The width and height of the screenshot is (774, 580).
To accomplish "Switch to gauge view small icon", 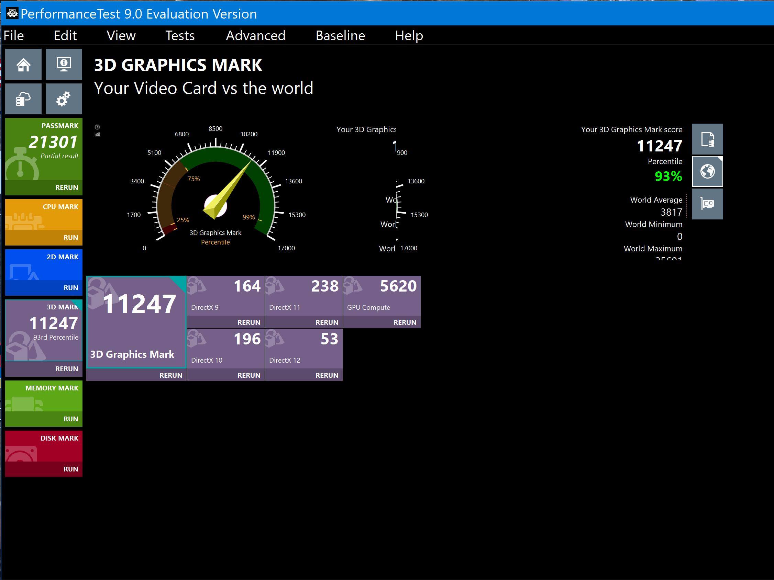I will pyautogui.click(x=97, y=127).
